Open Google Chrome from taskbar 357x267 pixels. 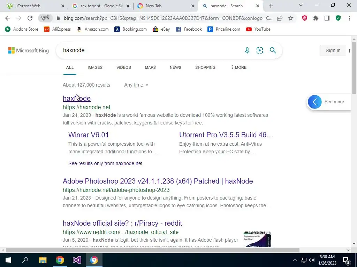point(60,260)
